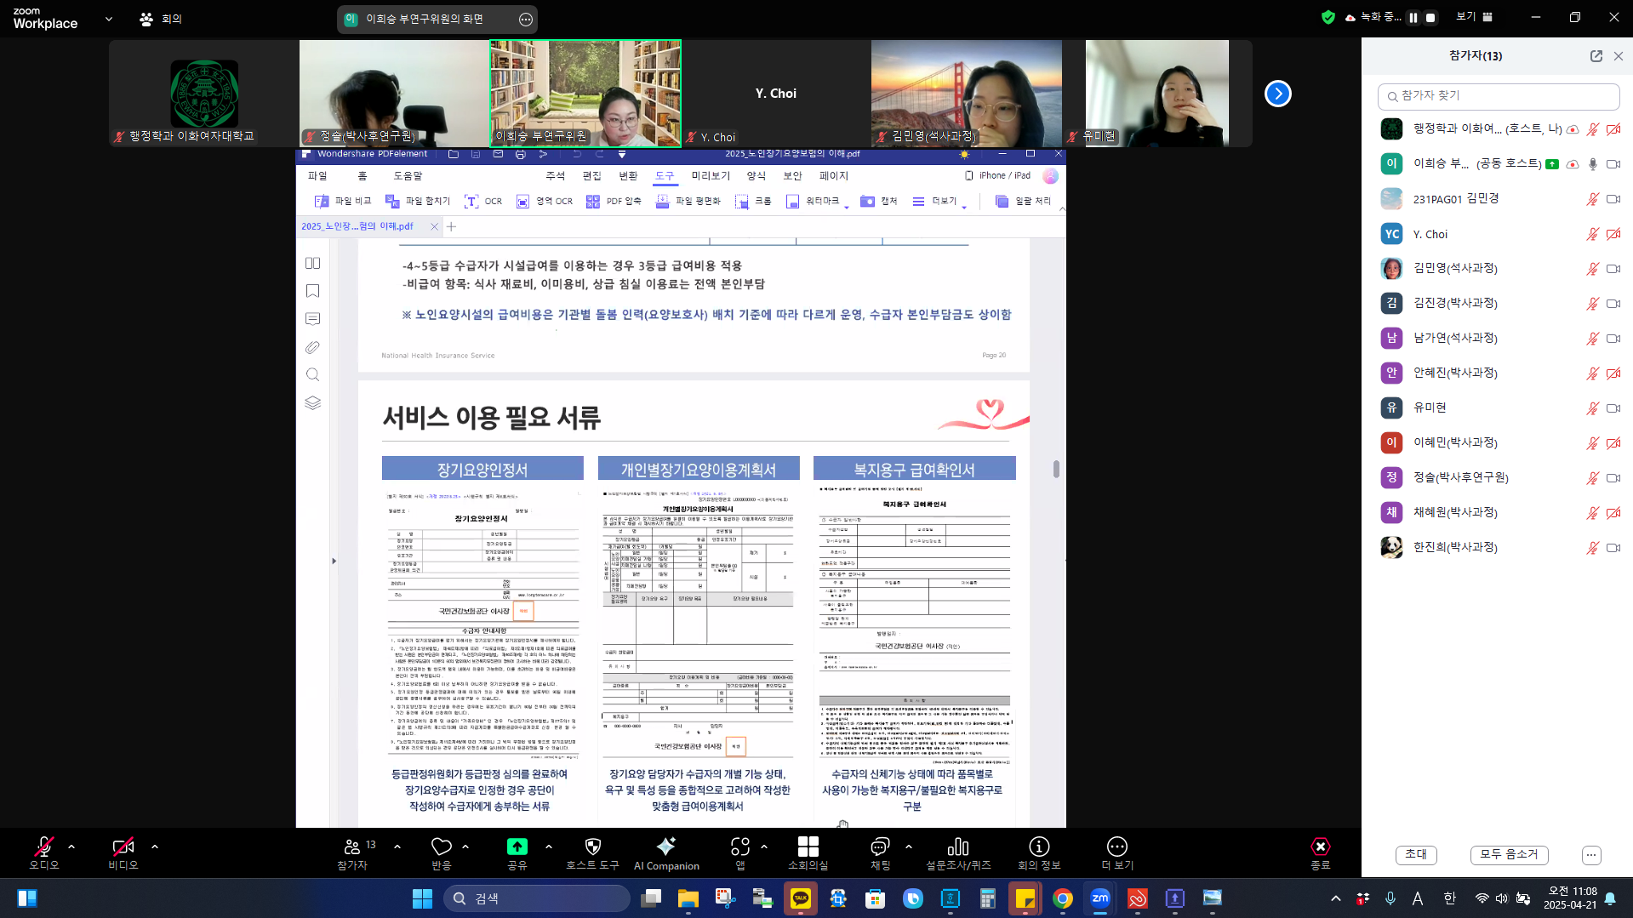Open 소회의실 breakout rooms
This screenshot has height=918, width=1633.
click(x=808, y=853)
